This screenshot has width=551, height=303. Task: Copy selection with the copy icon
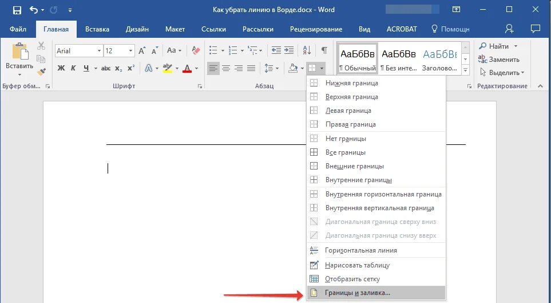(41, 59)
